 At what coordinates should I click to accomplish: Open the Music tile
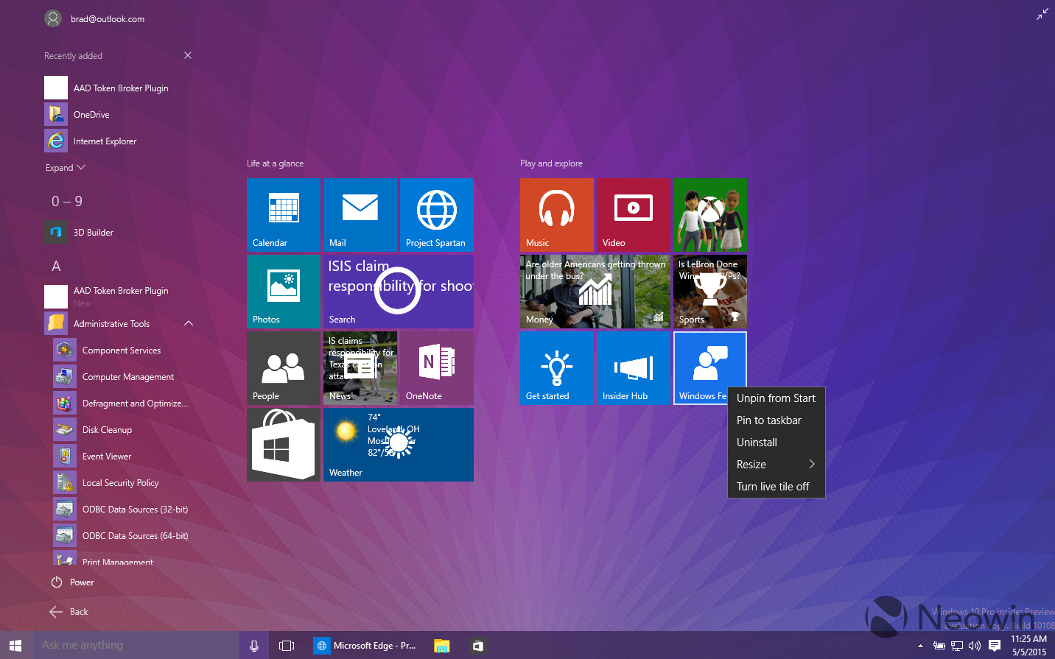point(557,214)
